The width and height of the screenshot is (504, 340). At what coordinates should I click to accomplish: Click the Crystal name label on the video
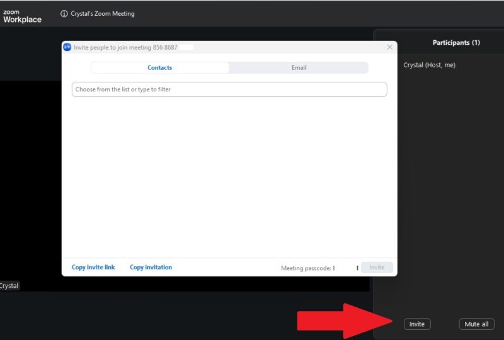[9, 286]
